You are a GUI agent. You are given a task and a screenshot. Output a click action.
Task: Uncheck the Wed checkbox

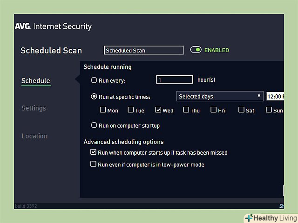pyautogui.click(x=158, y=110)
